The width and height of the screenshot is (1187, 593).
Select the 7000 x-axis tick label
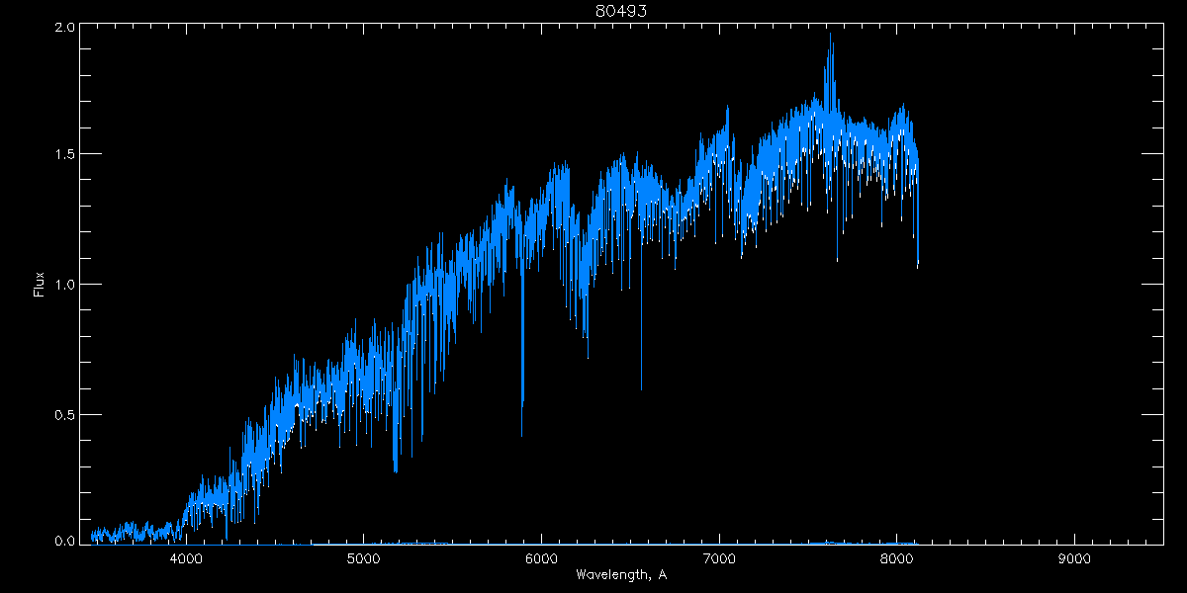(719, 559)
